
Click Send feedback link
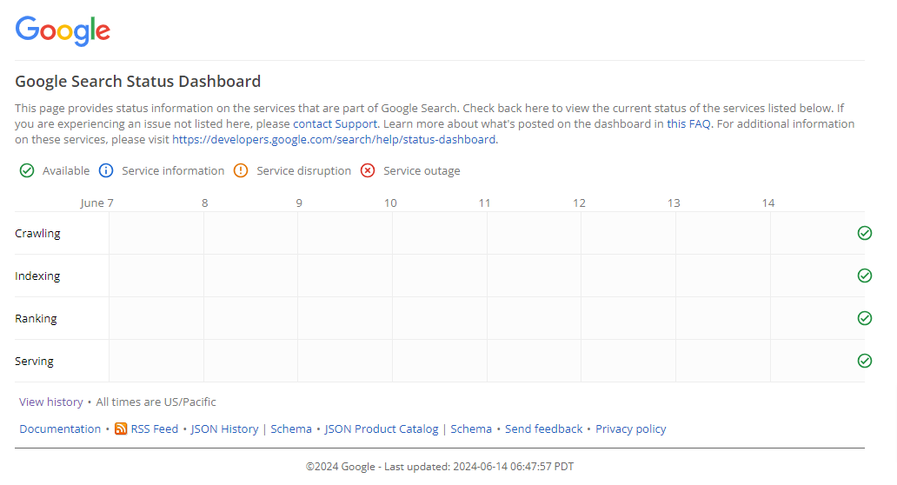click(543, 429)
